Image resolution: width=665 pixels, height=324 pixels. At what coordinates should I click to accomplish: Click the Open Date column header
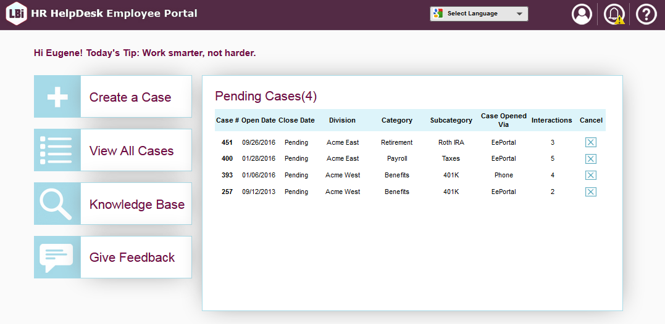(258, 120)
